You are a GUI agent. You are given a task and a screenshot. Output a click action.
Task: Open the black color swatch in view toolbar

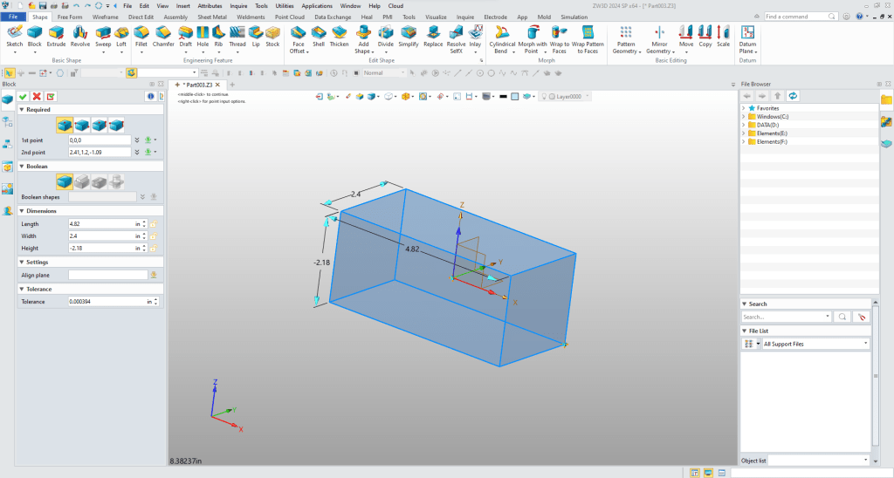[x=503, y=96]
